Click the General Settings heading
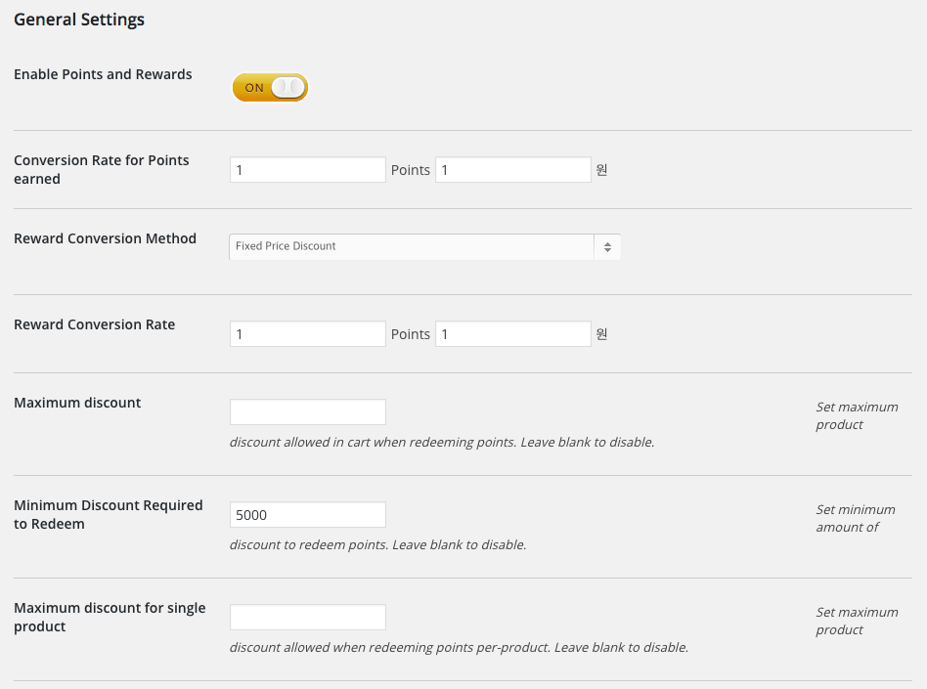The width and height of the screenshot is (927, 689). (79, 20)
